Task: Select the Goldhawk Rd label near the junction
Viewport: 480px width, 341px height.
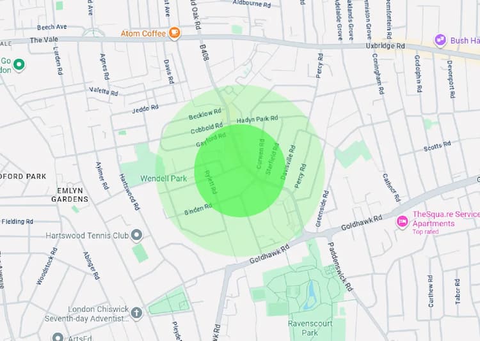Action: click(362, 223)
